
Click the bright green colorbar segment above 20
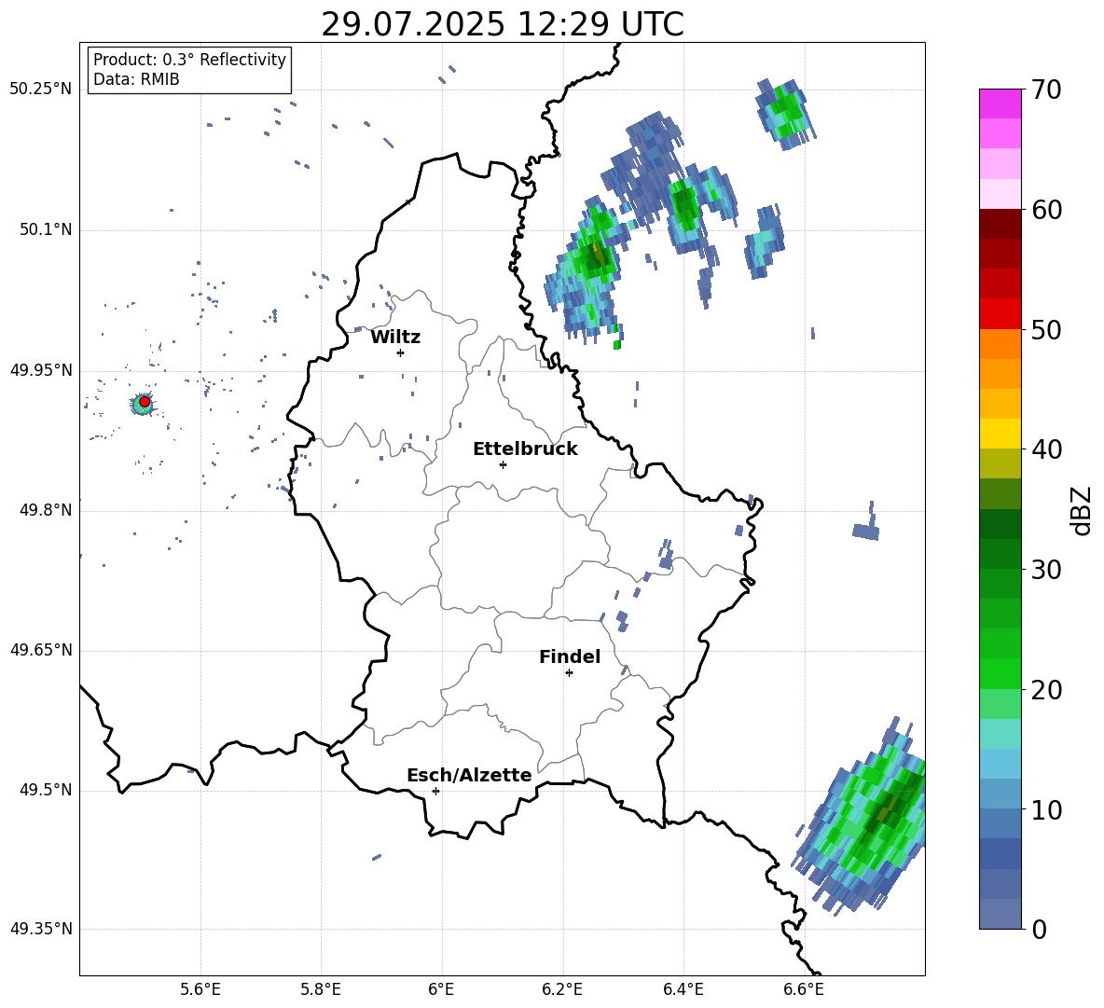pyautogui.click(x=1000, y=673)
